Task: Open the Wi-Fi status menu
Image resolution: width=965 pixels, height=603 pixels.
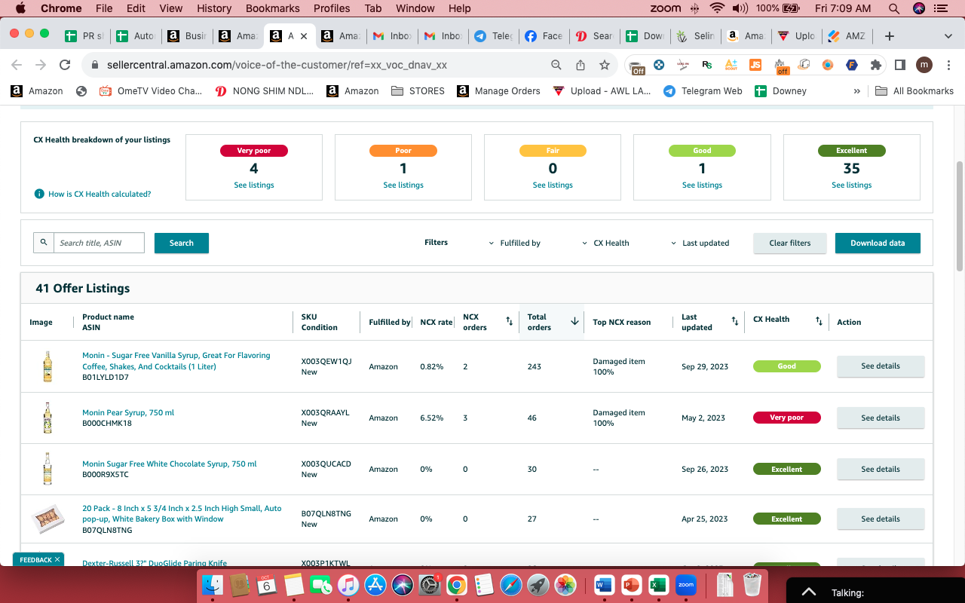Action: click(716, 8)
